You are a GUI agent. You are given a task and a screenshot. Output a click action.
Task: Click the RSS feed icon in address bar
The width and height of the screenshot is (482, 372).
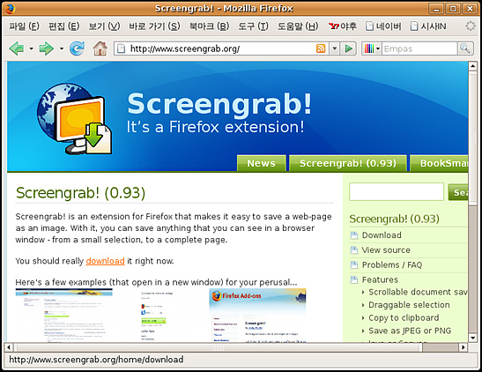[321, 48]
